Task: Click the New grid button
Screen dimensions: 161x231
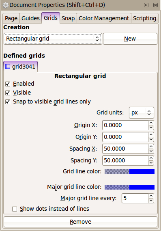Action: pyautogui.click(x=130, y=39)
